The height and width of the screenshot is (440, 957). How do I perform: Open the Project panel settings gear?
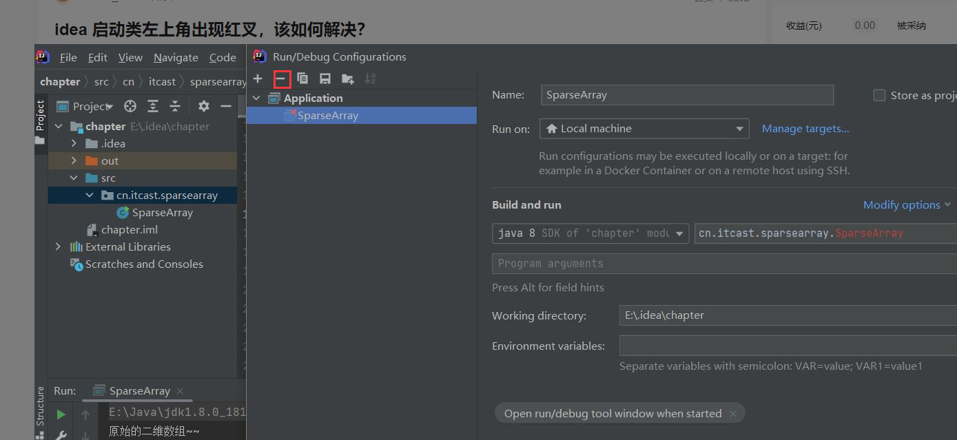click(203, 106)
